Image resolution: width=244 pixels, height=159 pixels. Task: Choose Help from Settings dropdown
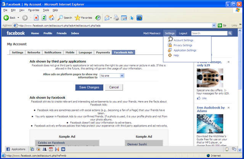[176, 55]
